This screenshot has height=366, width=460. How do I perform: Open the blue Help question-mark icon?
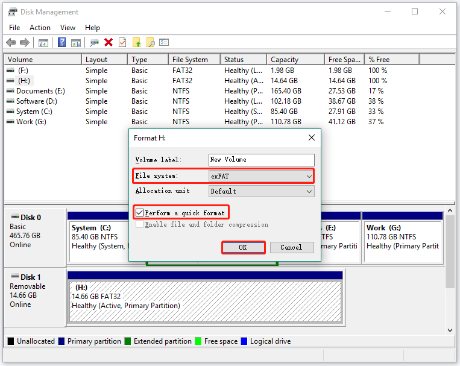(62, 42)
